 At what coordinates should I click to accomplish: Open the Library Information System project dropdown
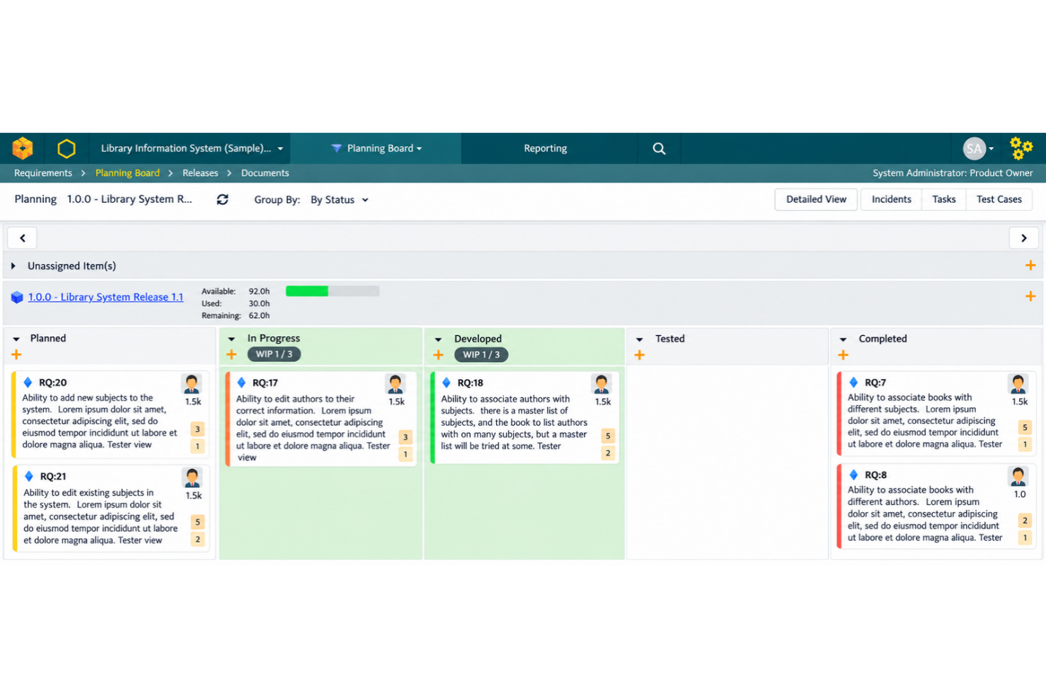[x=192, y=149]
